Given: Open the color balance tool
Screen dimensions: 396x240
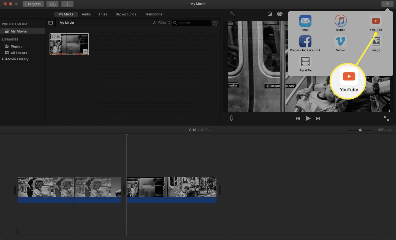Looking at the screenshot, I should point(270,14).
